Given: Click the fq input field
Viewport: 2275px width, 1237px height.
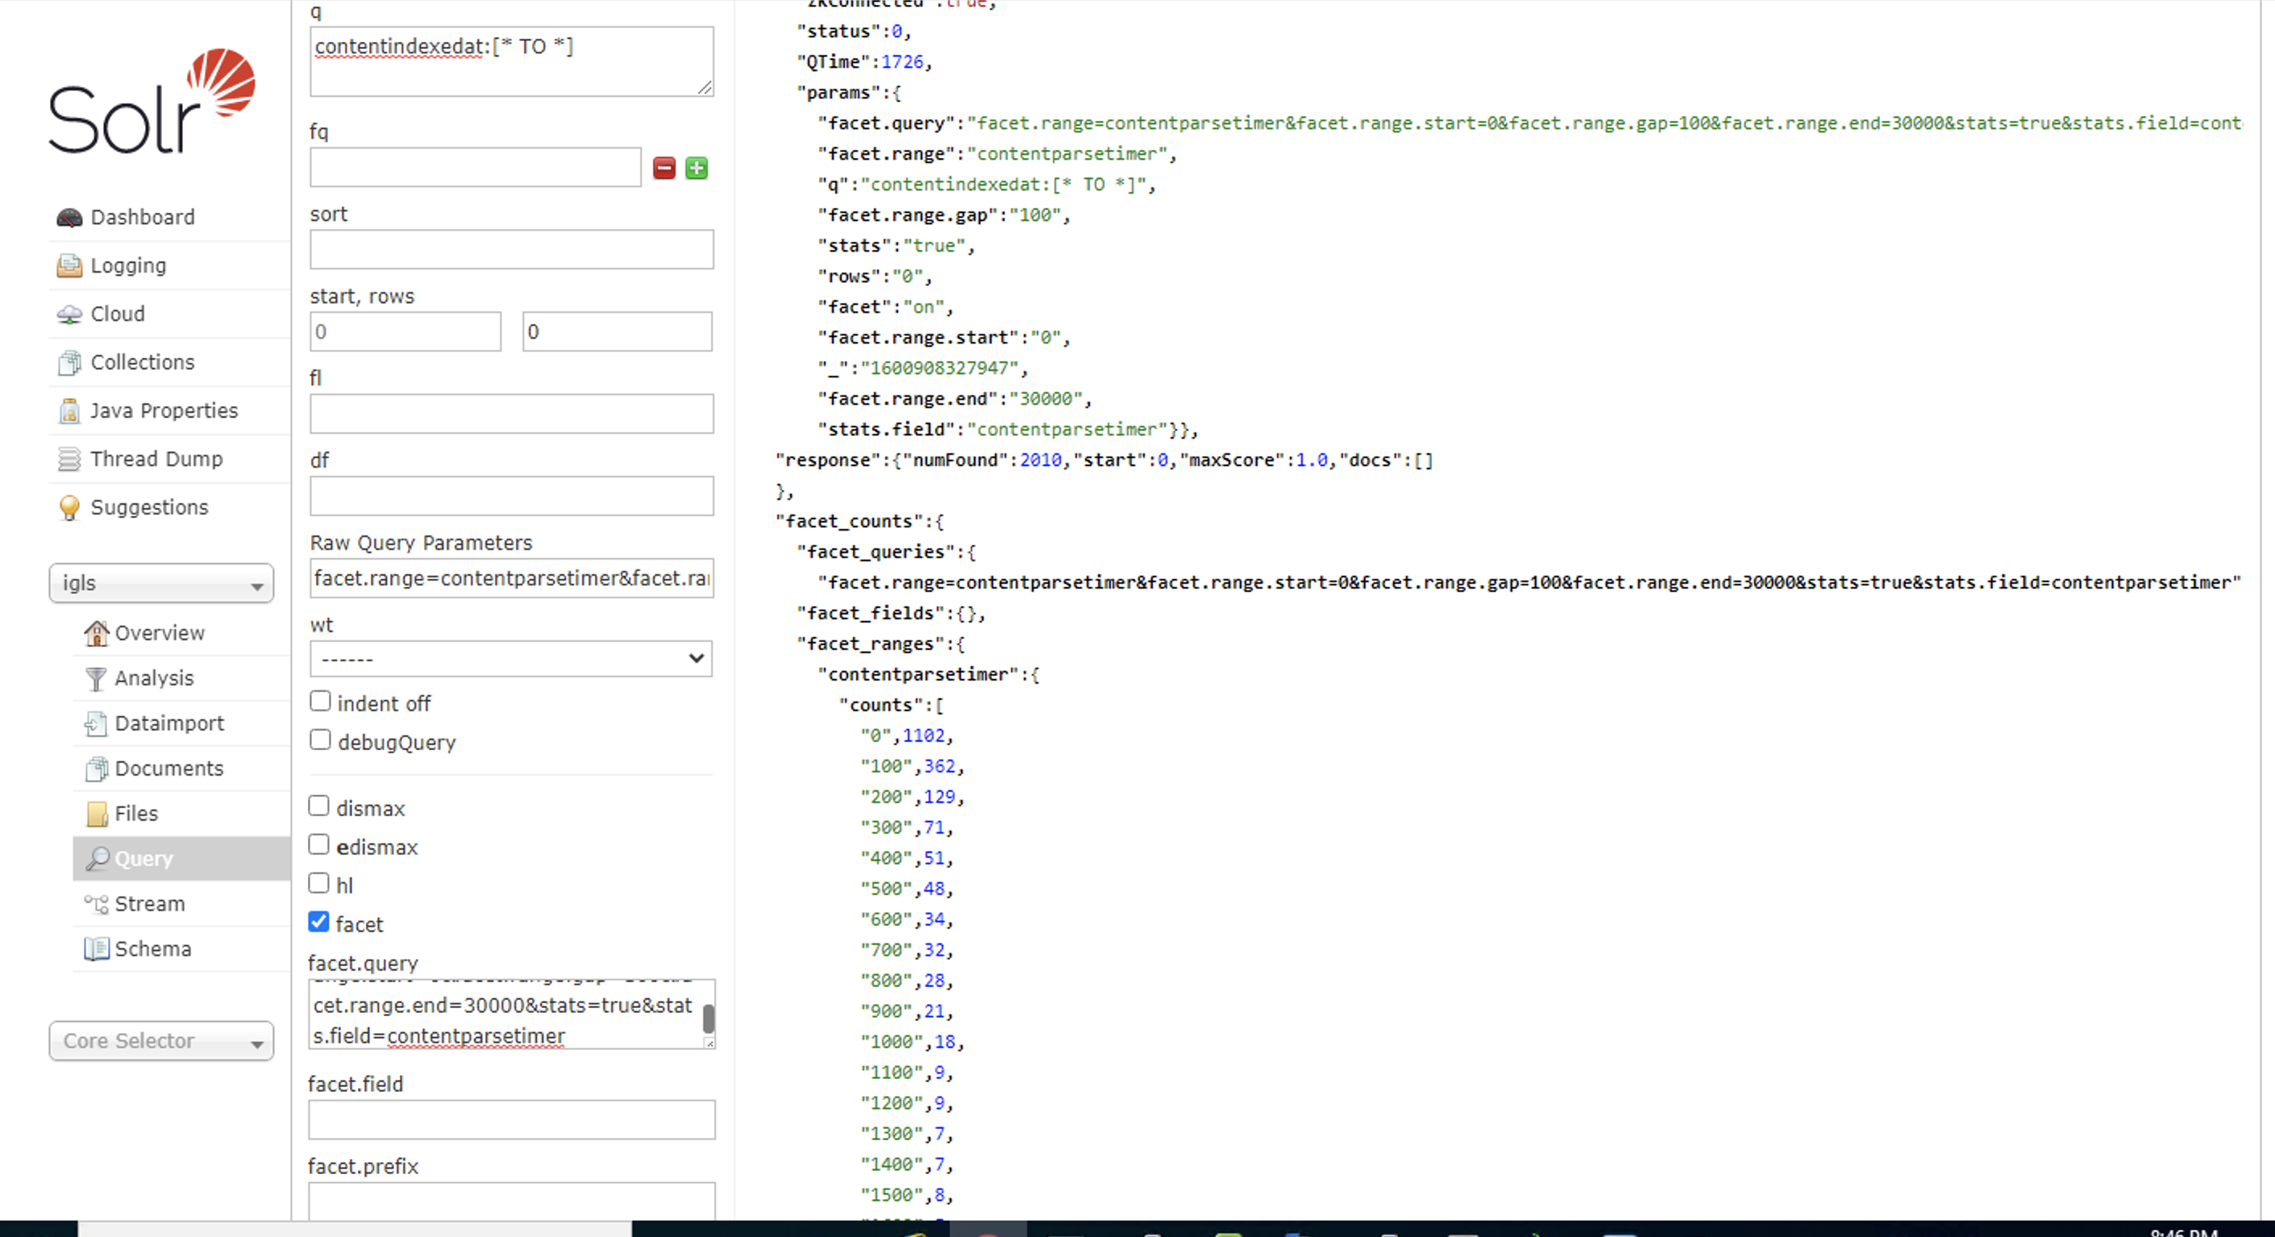Looking at the screenshot, I should point(475,168).
